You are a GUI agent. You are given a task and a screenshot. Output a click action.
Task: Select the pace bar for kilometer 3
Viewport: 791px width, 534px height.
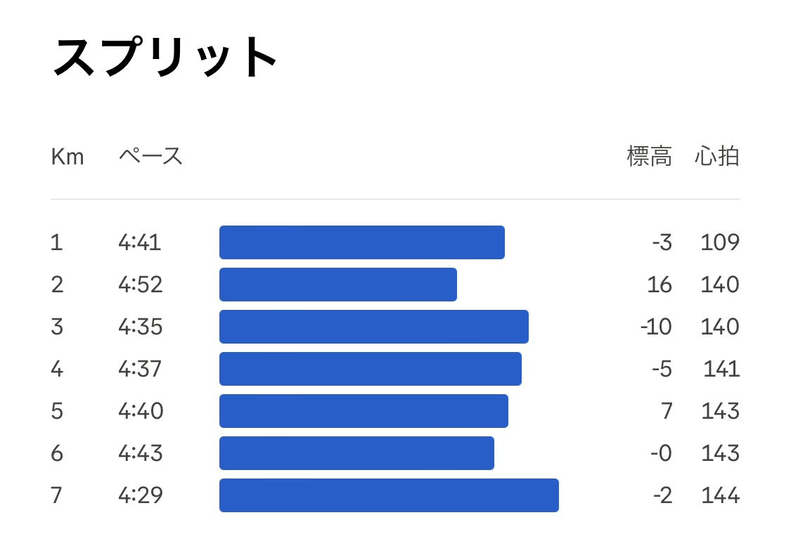374,327
